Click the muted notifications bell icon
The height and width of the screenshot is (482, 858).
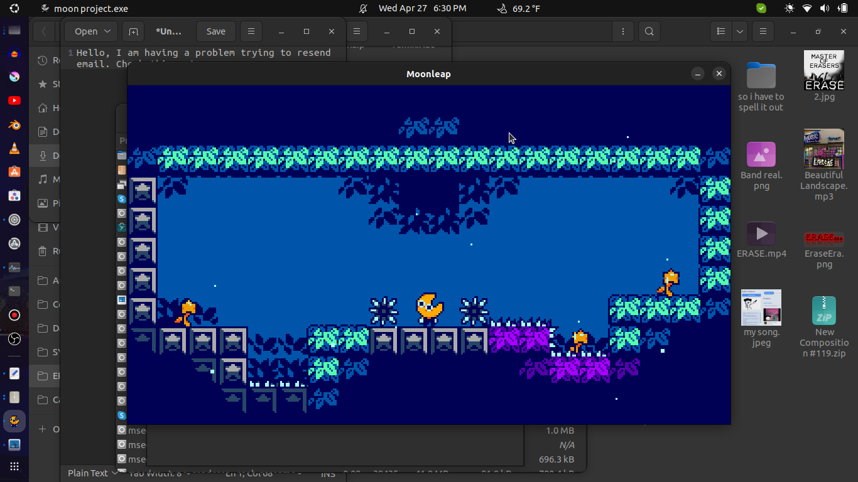coord(363,9)
